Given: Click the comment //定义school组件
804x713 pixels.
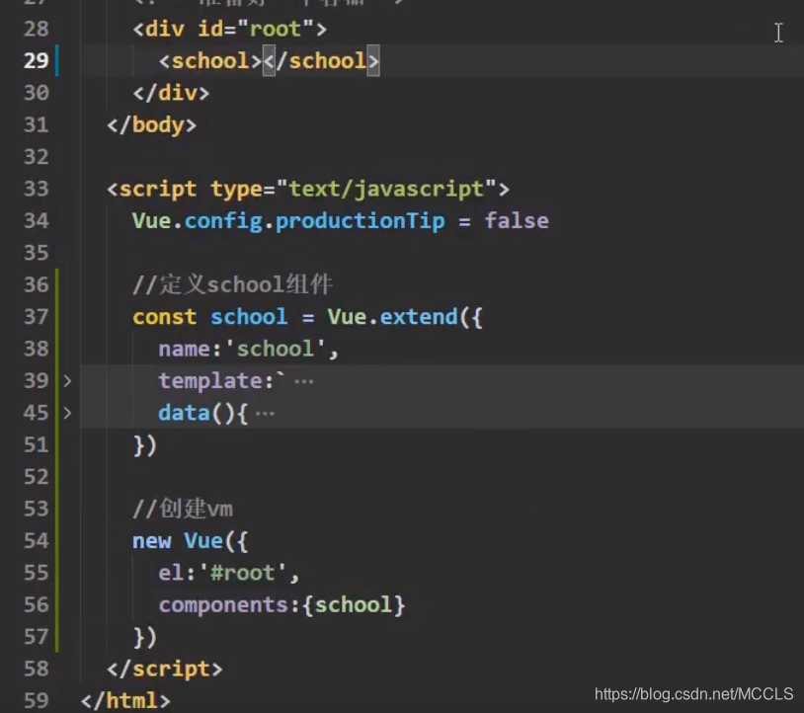Looking at the screenshot, I should click(233, 285).
